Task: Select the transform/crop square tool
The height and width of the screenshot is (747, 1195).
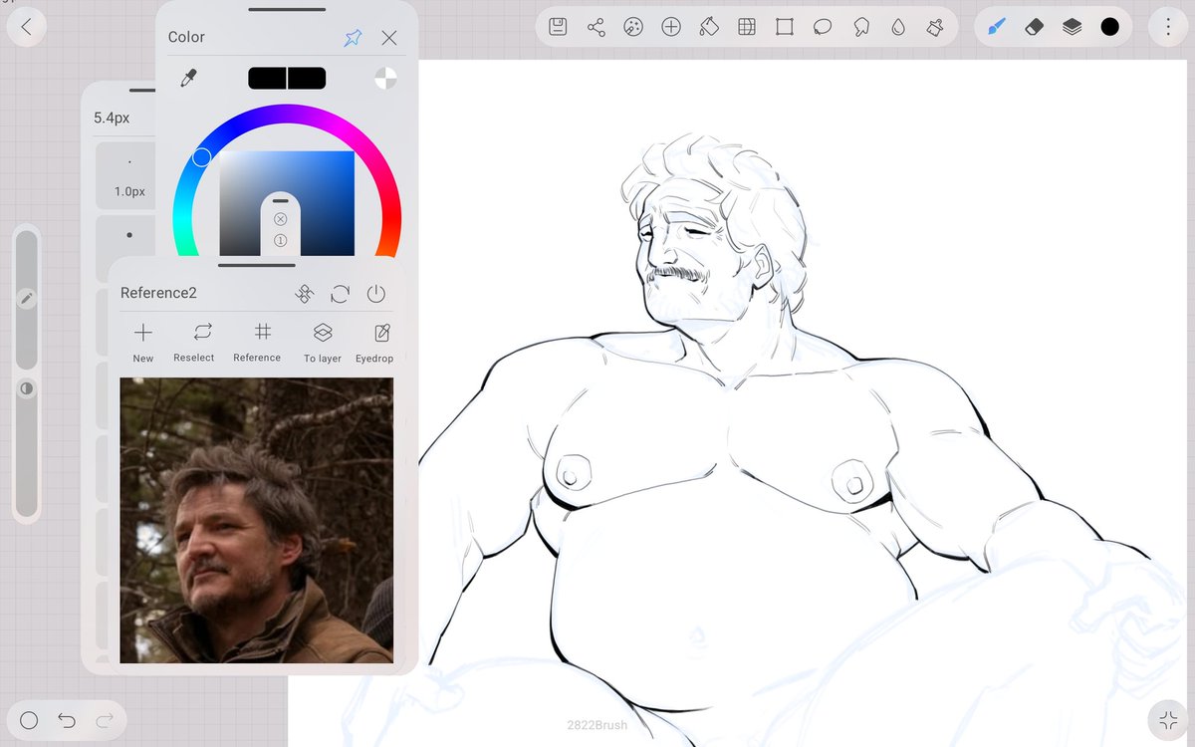Action: tap(785, 27)
